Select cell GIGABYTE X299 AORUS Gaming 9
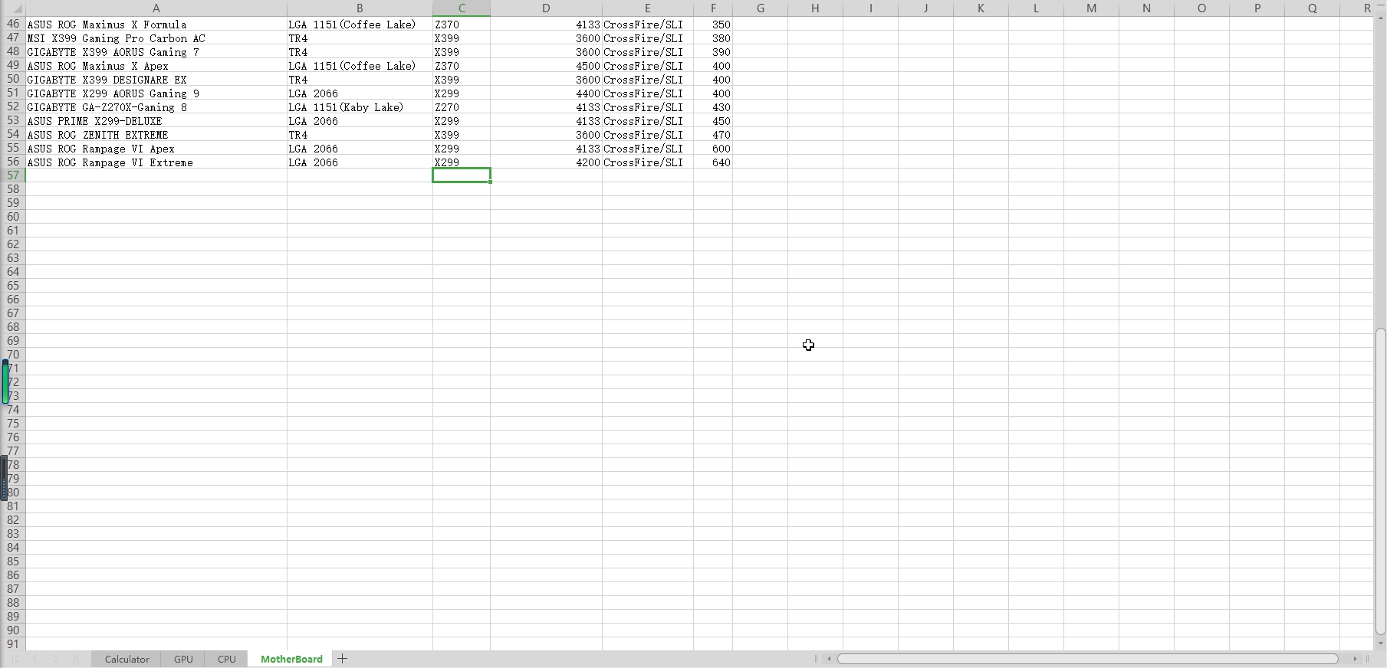Image resolution: width=1387 pixels, height=668 pixels. click(x=156, y=93)
